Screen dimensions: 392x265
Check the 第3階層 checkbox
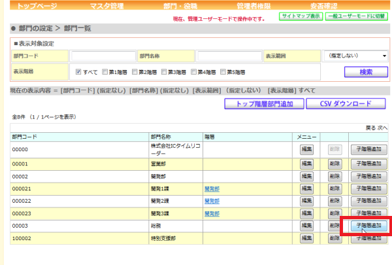[164, 72]
